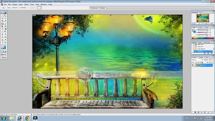The width and height of the screenshot is (215, 121).
Task: Select the Notes tool
Action: tap(2, 40)
